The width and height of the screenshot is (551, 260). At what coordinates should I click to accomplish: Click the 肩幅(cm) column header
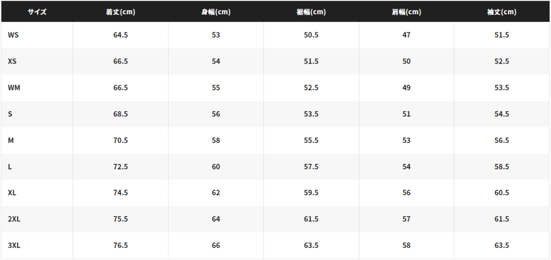click(406, 12)
